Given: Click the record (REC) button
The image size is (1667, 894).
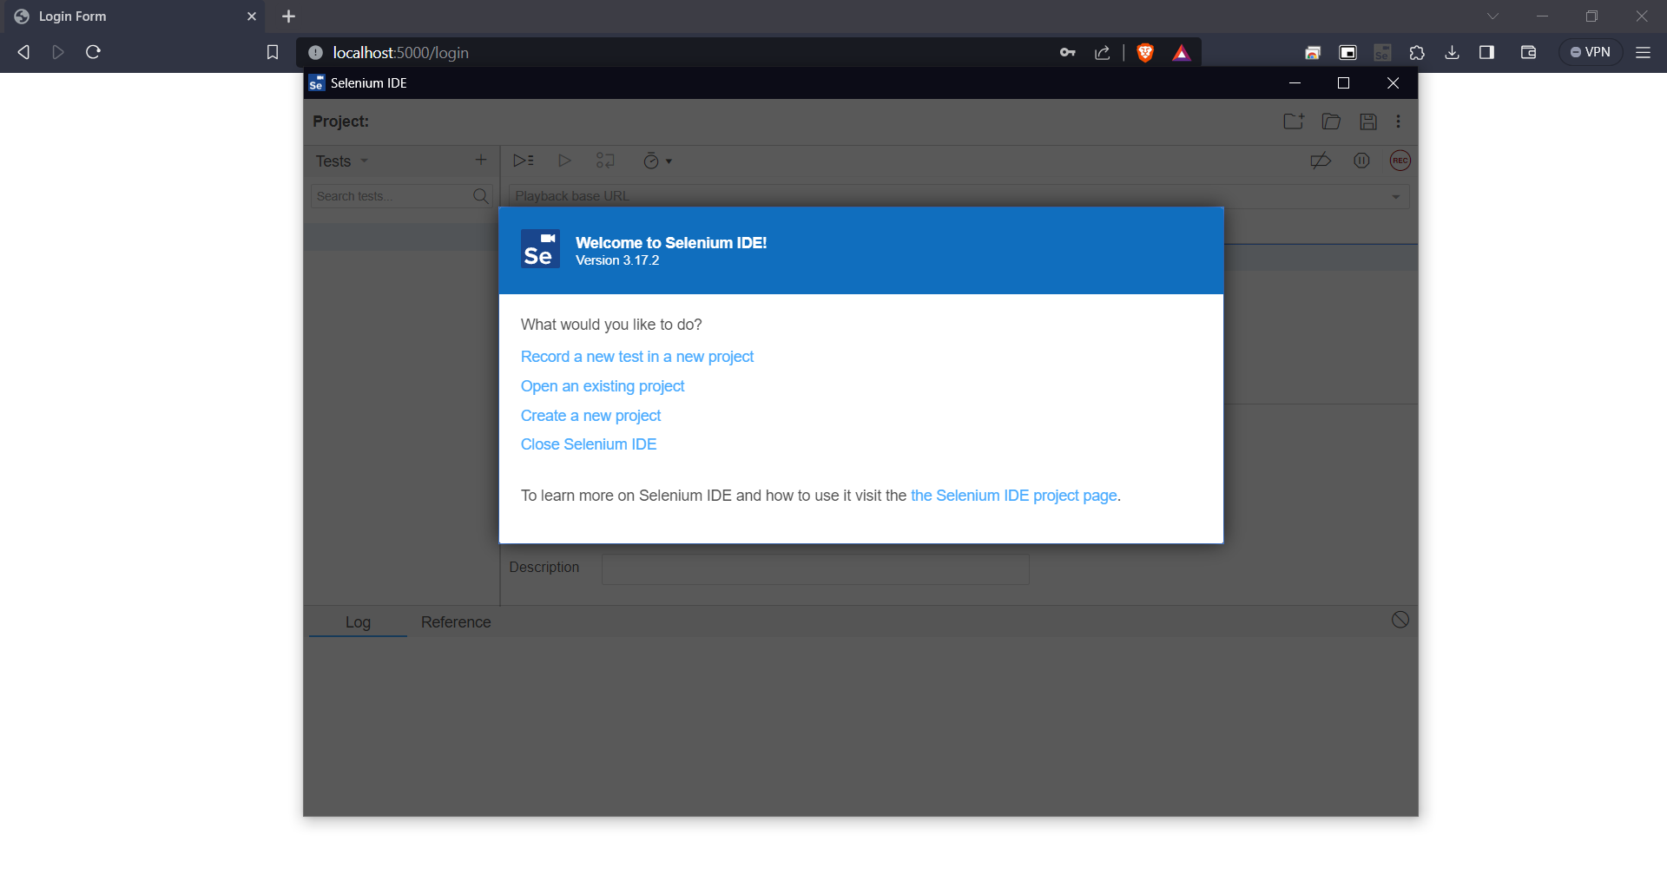Looking at the screenshot, I should point(1400,161).
